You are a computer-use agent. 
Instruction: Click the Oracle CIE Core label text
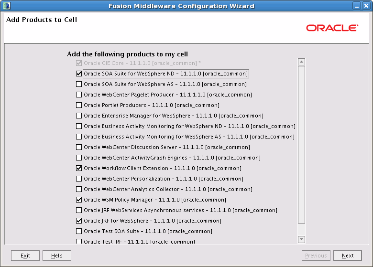(x=142, y=63)
